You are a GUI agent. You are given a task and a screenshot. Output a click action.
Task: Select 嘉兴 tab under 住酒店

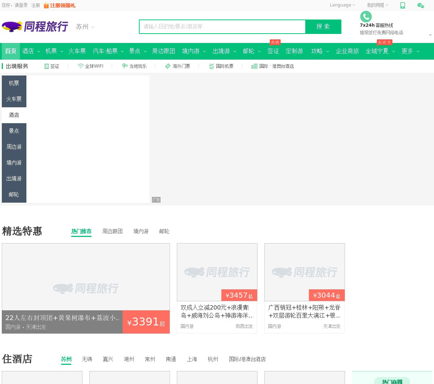(x=108, y=359)
